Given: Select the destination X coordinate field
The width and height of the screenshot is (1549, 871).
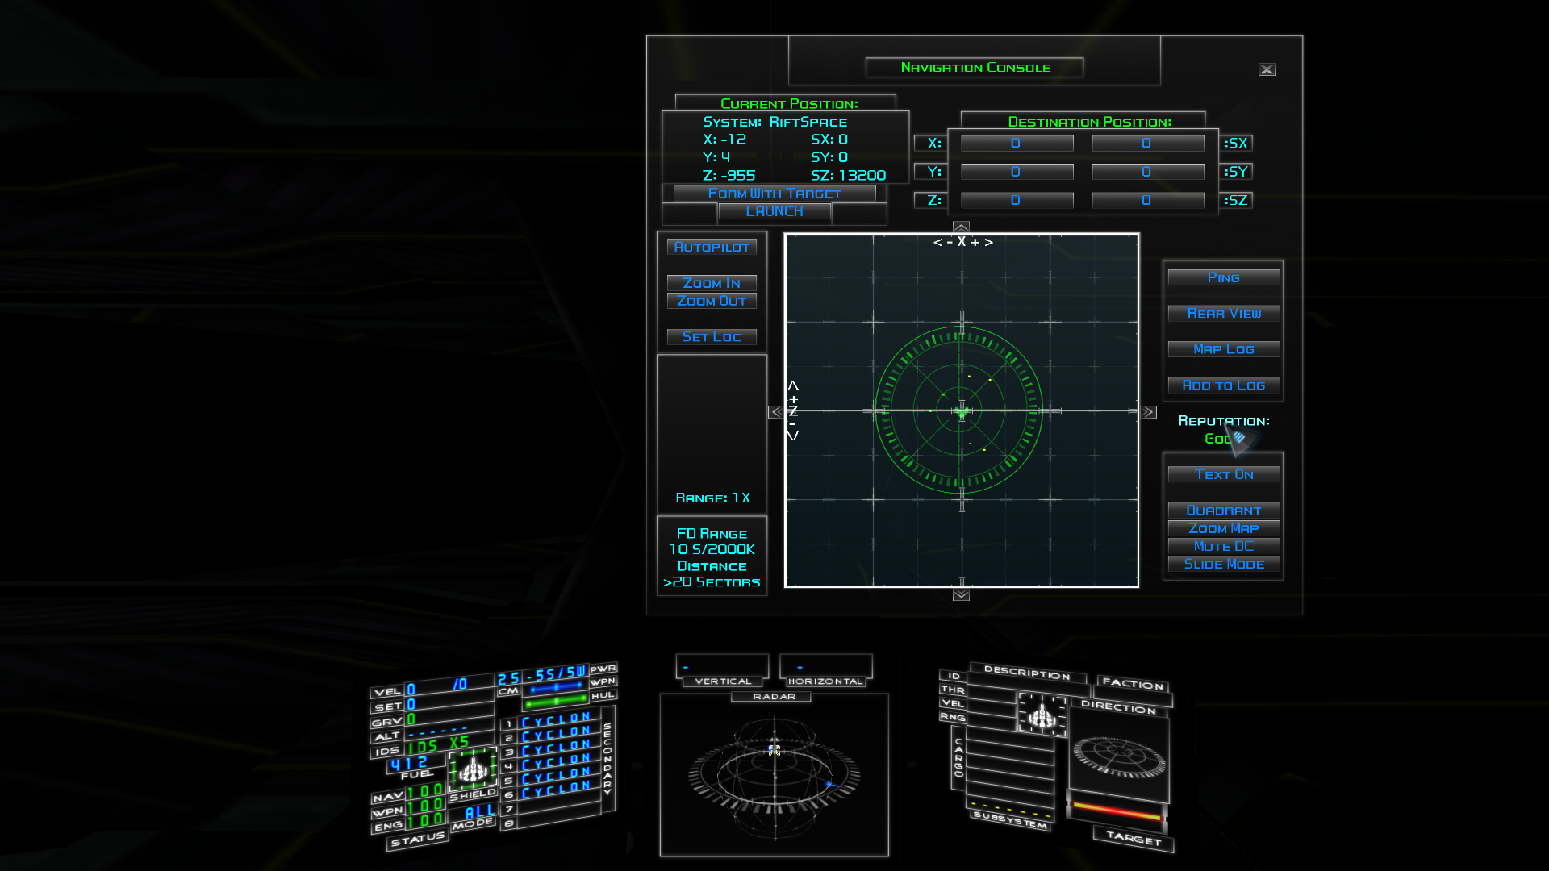Looking at the screenshot, I should tap(1017, 144).
